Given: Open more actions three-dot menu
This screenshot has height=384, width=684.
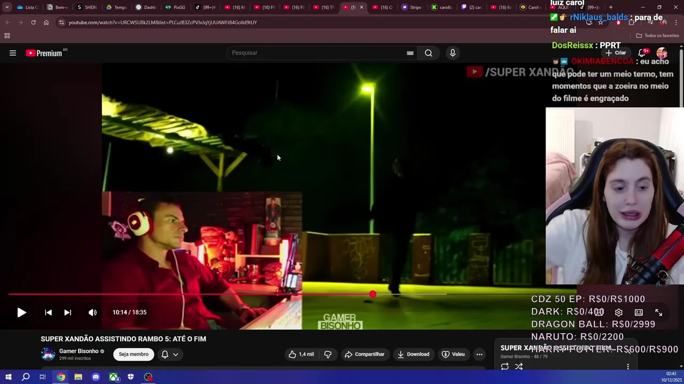Looking at the screenshot, I should point(479,354).
